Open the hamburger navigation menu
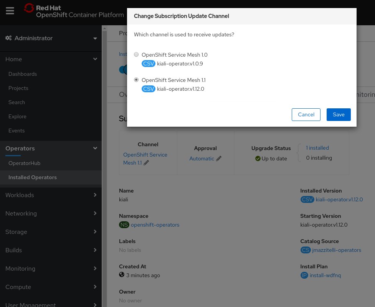Viewport: 375px width, 307px height. point(10,11)
